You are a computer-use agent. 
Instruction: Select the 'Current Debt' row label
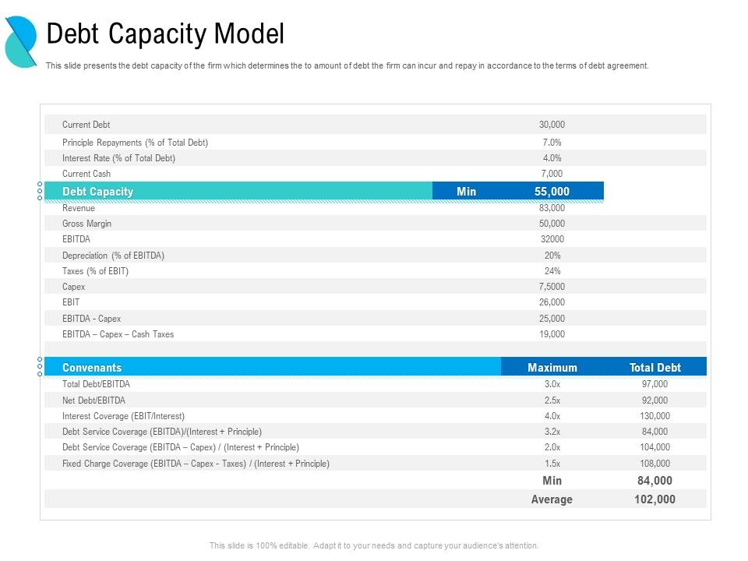(x=86, y=125)
